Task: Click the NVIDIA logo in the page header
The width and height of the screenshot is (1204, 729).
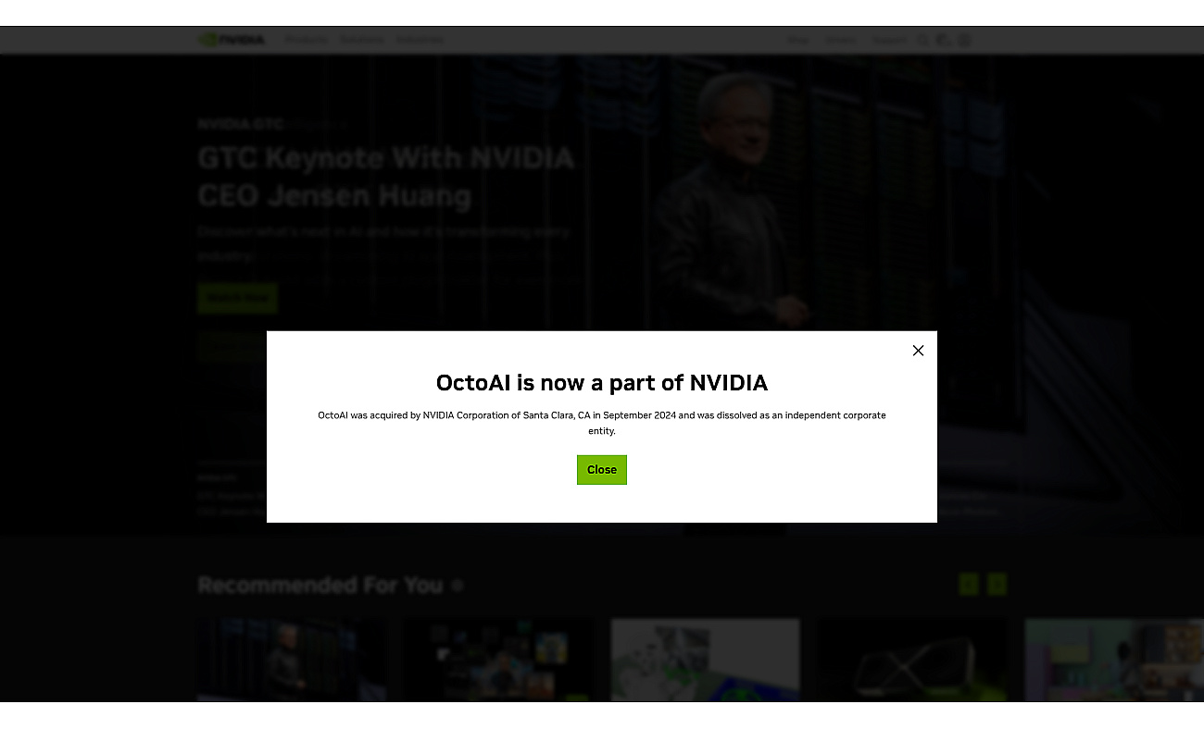Action: [x=232, y=40]
